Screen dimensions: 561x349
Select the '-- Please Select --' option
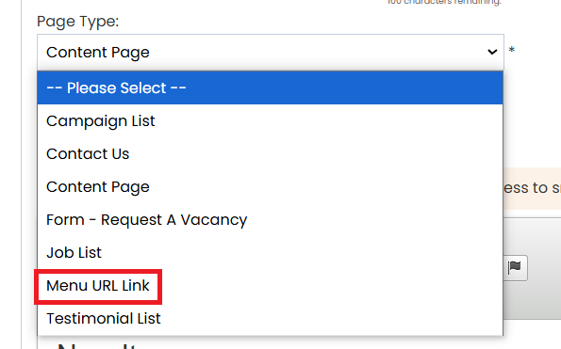click(x=270, y=87)
